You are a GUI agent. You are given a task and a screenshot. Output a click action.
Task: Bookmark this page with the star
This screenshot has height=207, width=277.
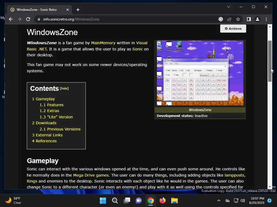point(238,19)
